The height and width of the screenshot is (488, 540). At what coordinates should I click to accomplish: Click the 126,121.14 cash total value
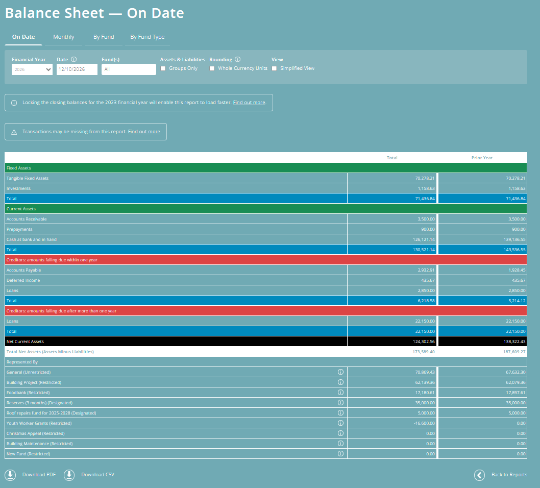[x=424, y=239]
